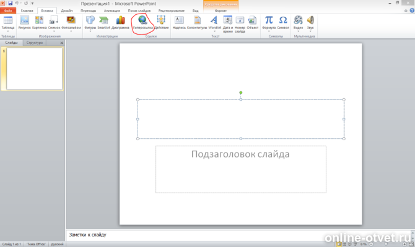This screenshot has width=415, height=247.
Task: Click the 'Тема Office' status entry
Action: [x=36, y=244]
